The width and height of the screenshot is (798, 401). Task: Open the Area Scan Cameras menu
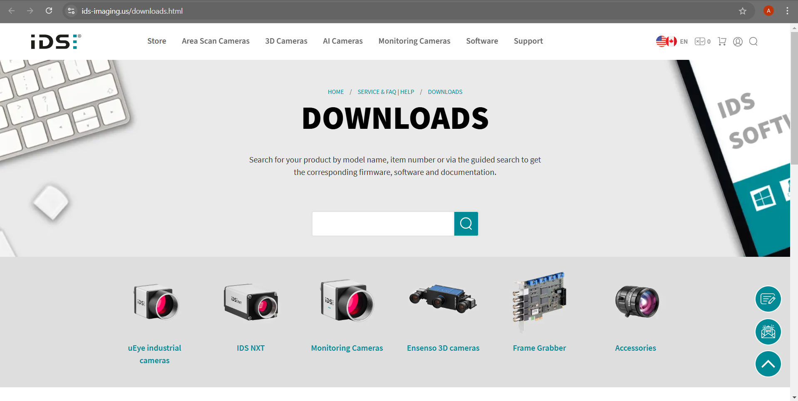click(x=216, y=41)
